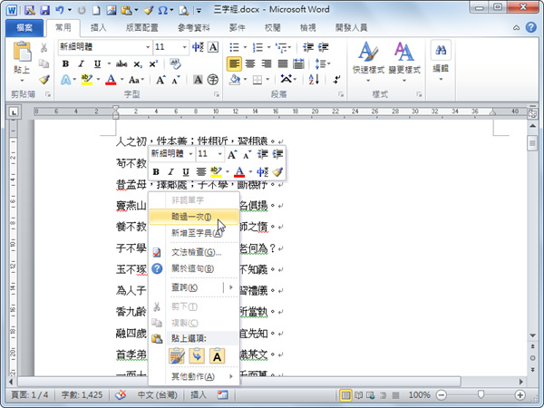Select 關於這句 in context menu

(x=194, y=268)
